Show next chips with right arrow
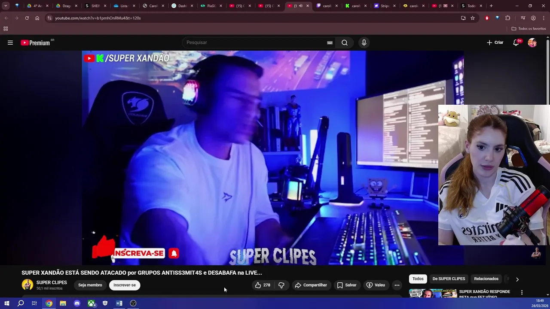Viewport: 550px width, 309px height. [517, 279]
